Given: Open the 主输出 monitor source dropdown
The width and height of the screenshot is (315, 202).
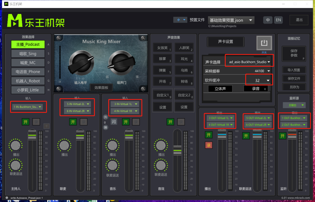Looking at the screenshot, I should pyautogui.click(x=294, y=105).
